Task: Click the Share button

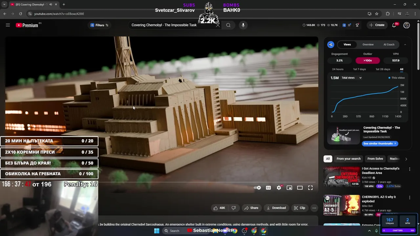Action: [x=251, y=208]
